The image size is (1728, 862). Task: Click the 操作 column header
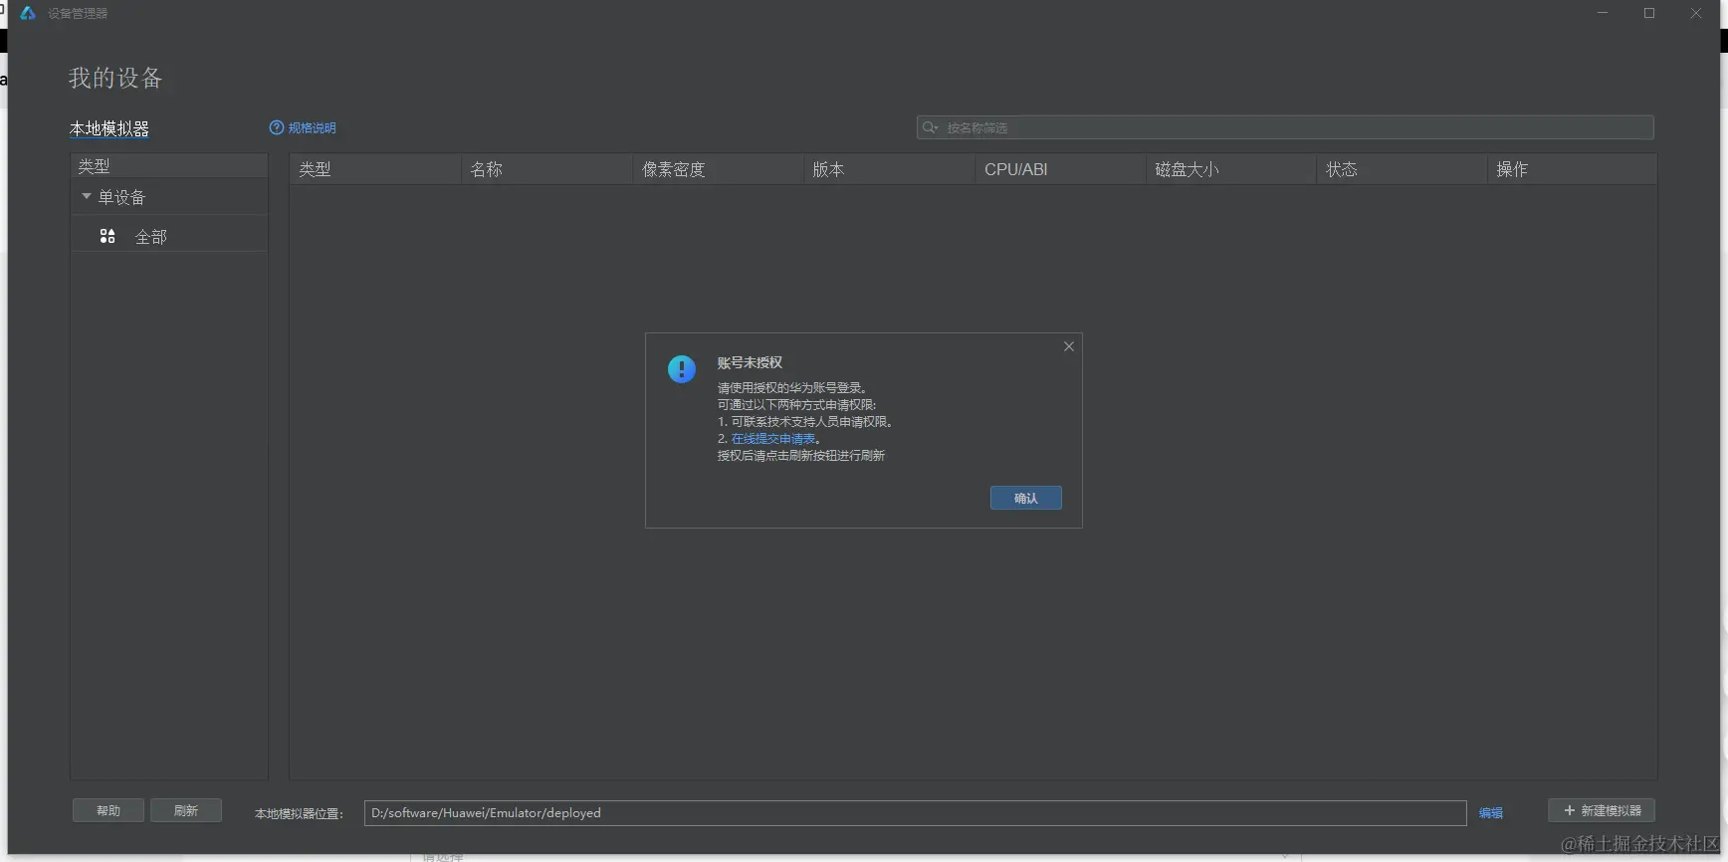[x=1573, y=169]
